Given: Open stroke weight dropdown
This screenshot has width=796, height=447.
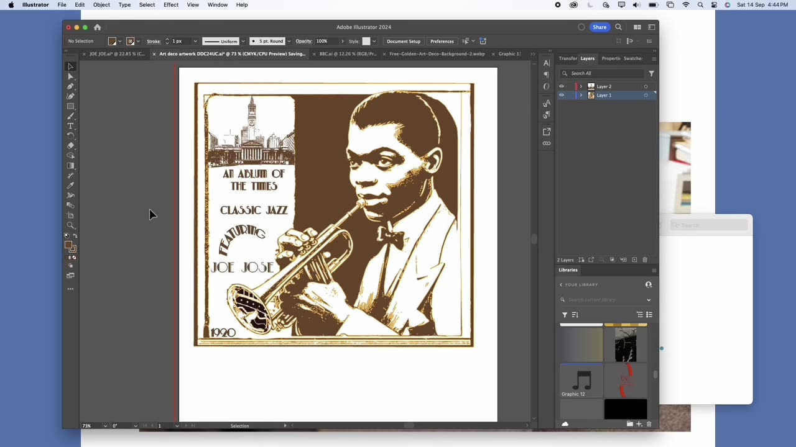Looking at the screenshot, I should (x=195, y=42).
